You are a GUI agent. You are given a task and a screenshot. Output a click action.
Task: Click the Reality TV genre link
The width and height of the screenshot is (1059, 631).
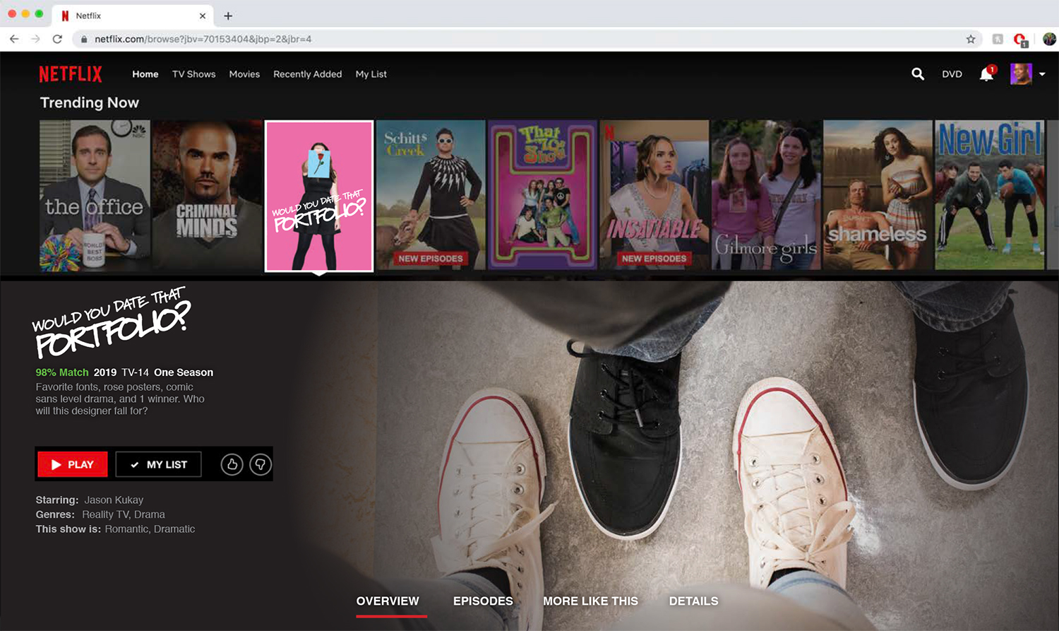pos(104,514)
